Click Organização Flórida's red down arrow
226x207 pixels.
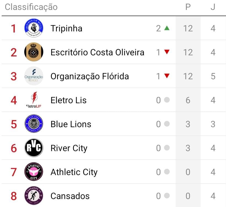click(167, 76)
